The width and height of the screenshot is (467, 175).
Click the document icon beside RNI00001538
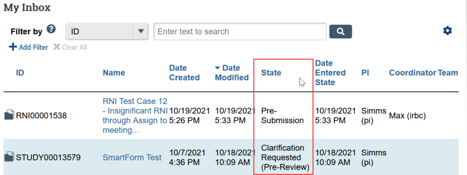click(9, 115)
